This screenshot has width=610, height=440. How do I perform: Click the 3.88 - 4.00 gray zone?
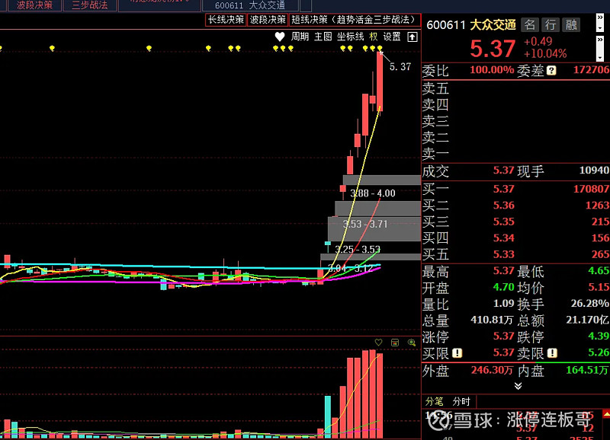pos(381,180)
